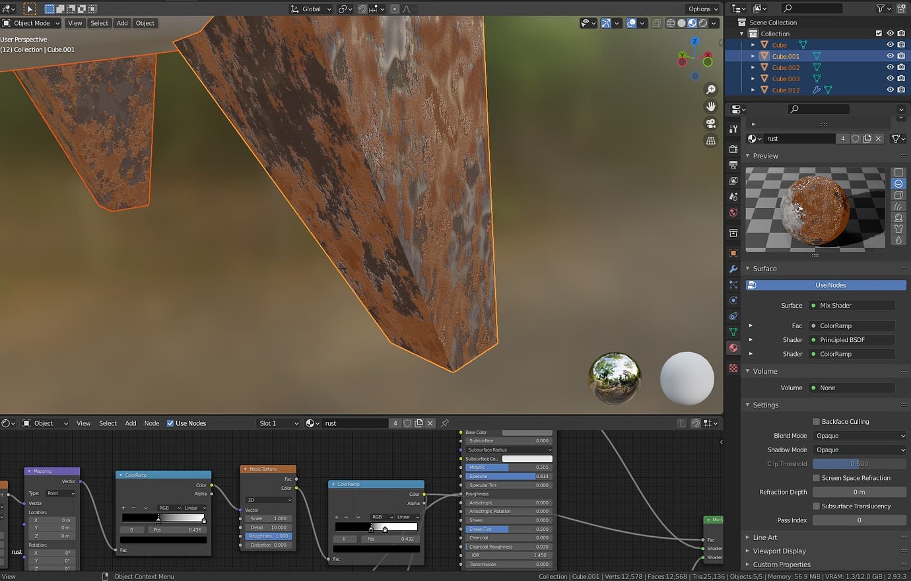Click fake user shield in node editor header
Image resolution: width=911 pixels, height=581 pixels.
[407, 423]
